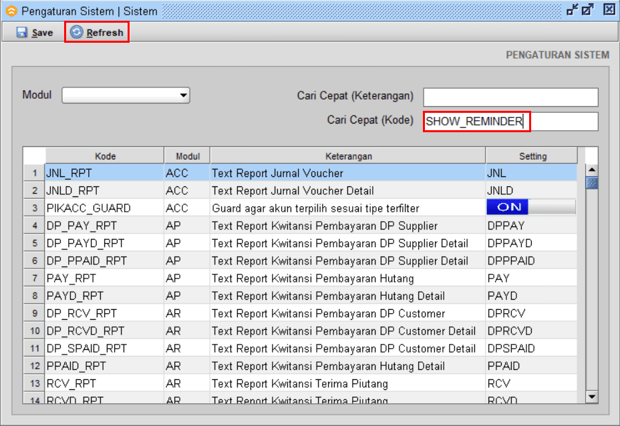Click the ACC module cell of JNL_RPT
This screenshot has height=426, width=620.
(187, 173)
